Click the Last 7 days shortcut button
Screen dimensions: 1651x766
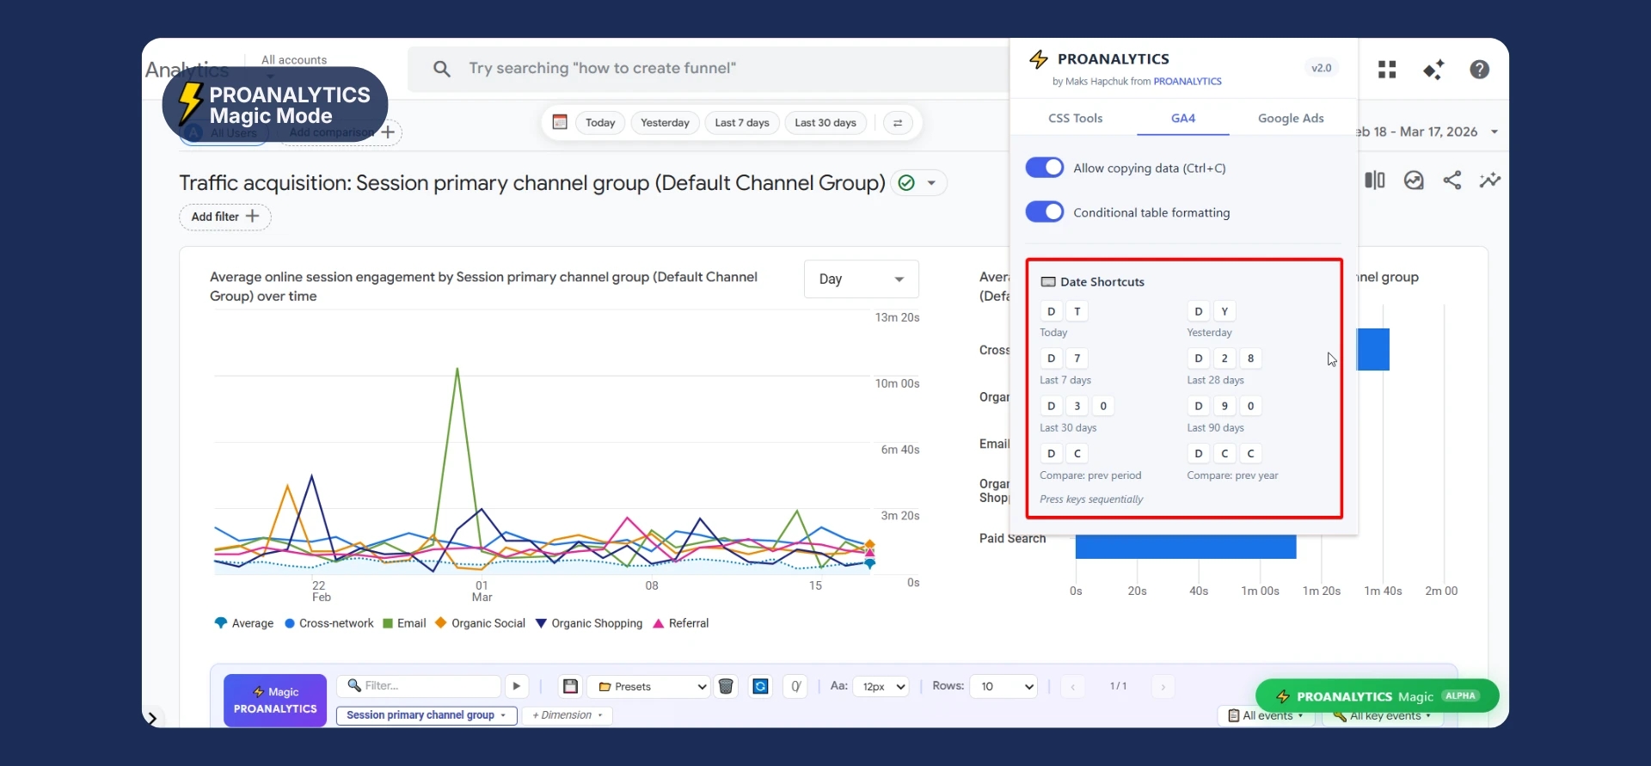742,123
